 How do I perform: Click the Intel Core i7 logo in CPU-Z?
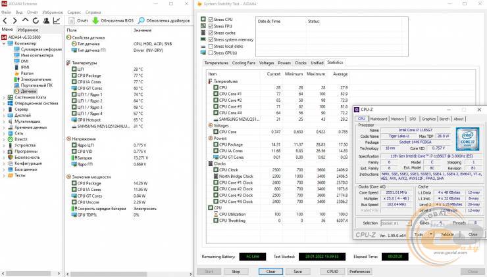pyautogui.click(x=467, y=138)
